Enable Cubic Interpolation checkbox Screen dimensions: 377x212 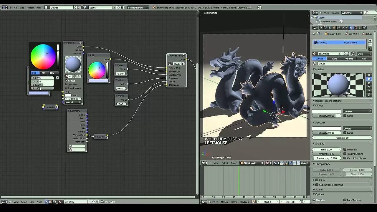345,158
